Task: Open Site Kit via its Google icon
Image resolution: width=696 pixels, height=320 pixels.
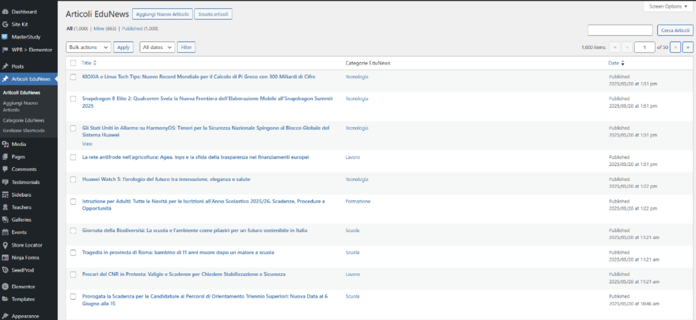Action: 5,24
